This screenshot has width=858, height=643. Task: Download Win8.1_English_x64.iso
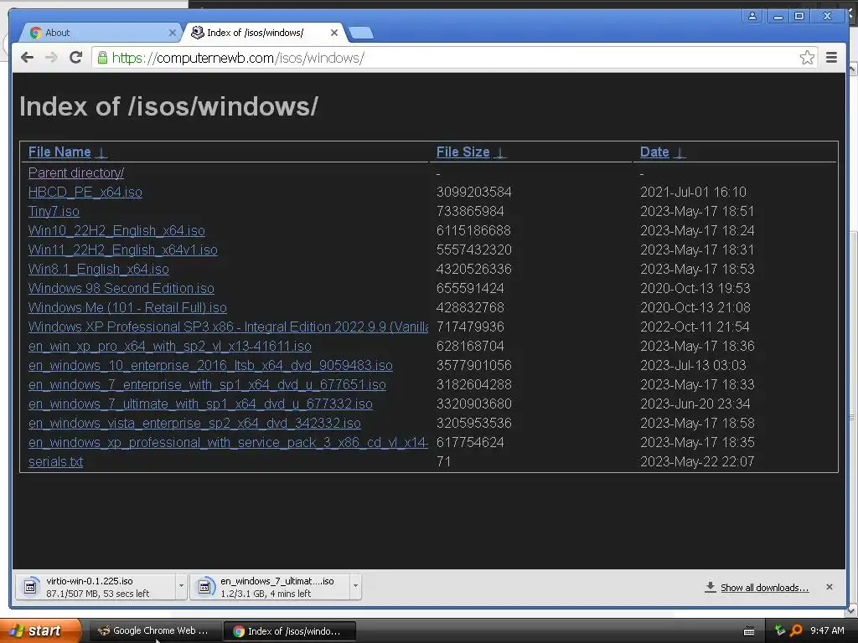99,269
